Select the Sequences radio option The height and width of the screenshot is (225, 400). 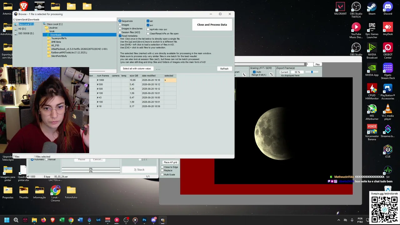pyautogui.click(x=120, y=21)
